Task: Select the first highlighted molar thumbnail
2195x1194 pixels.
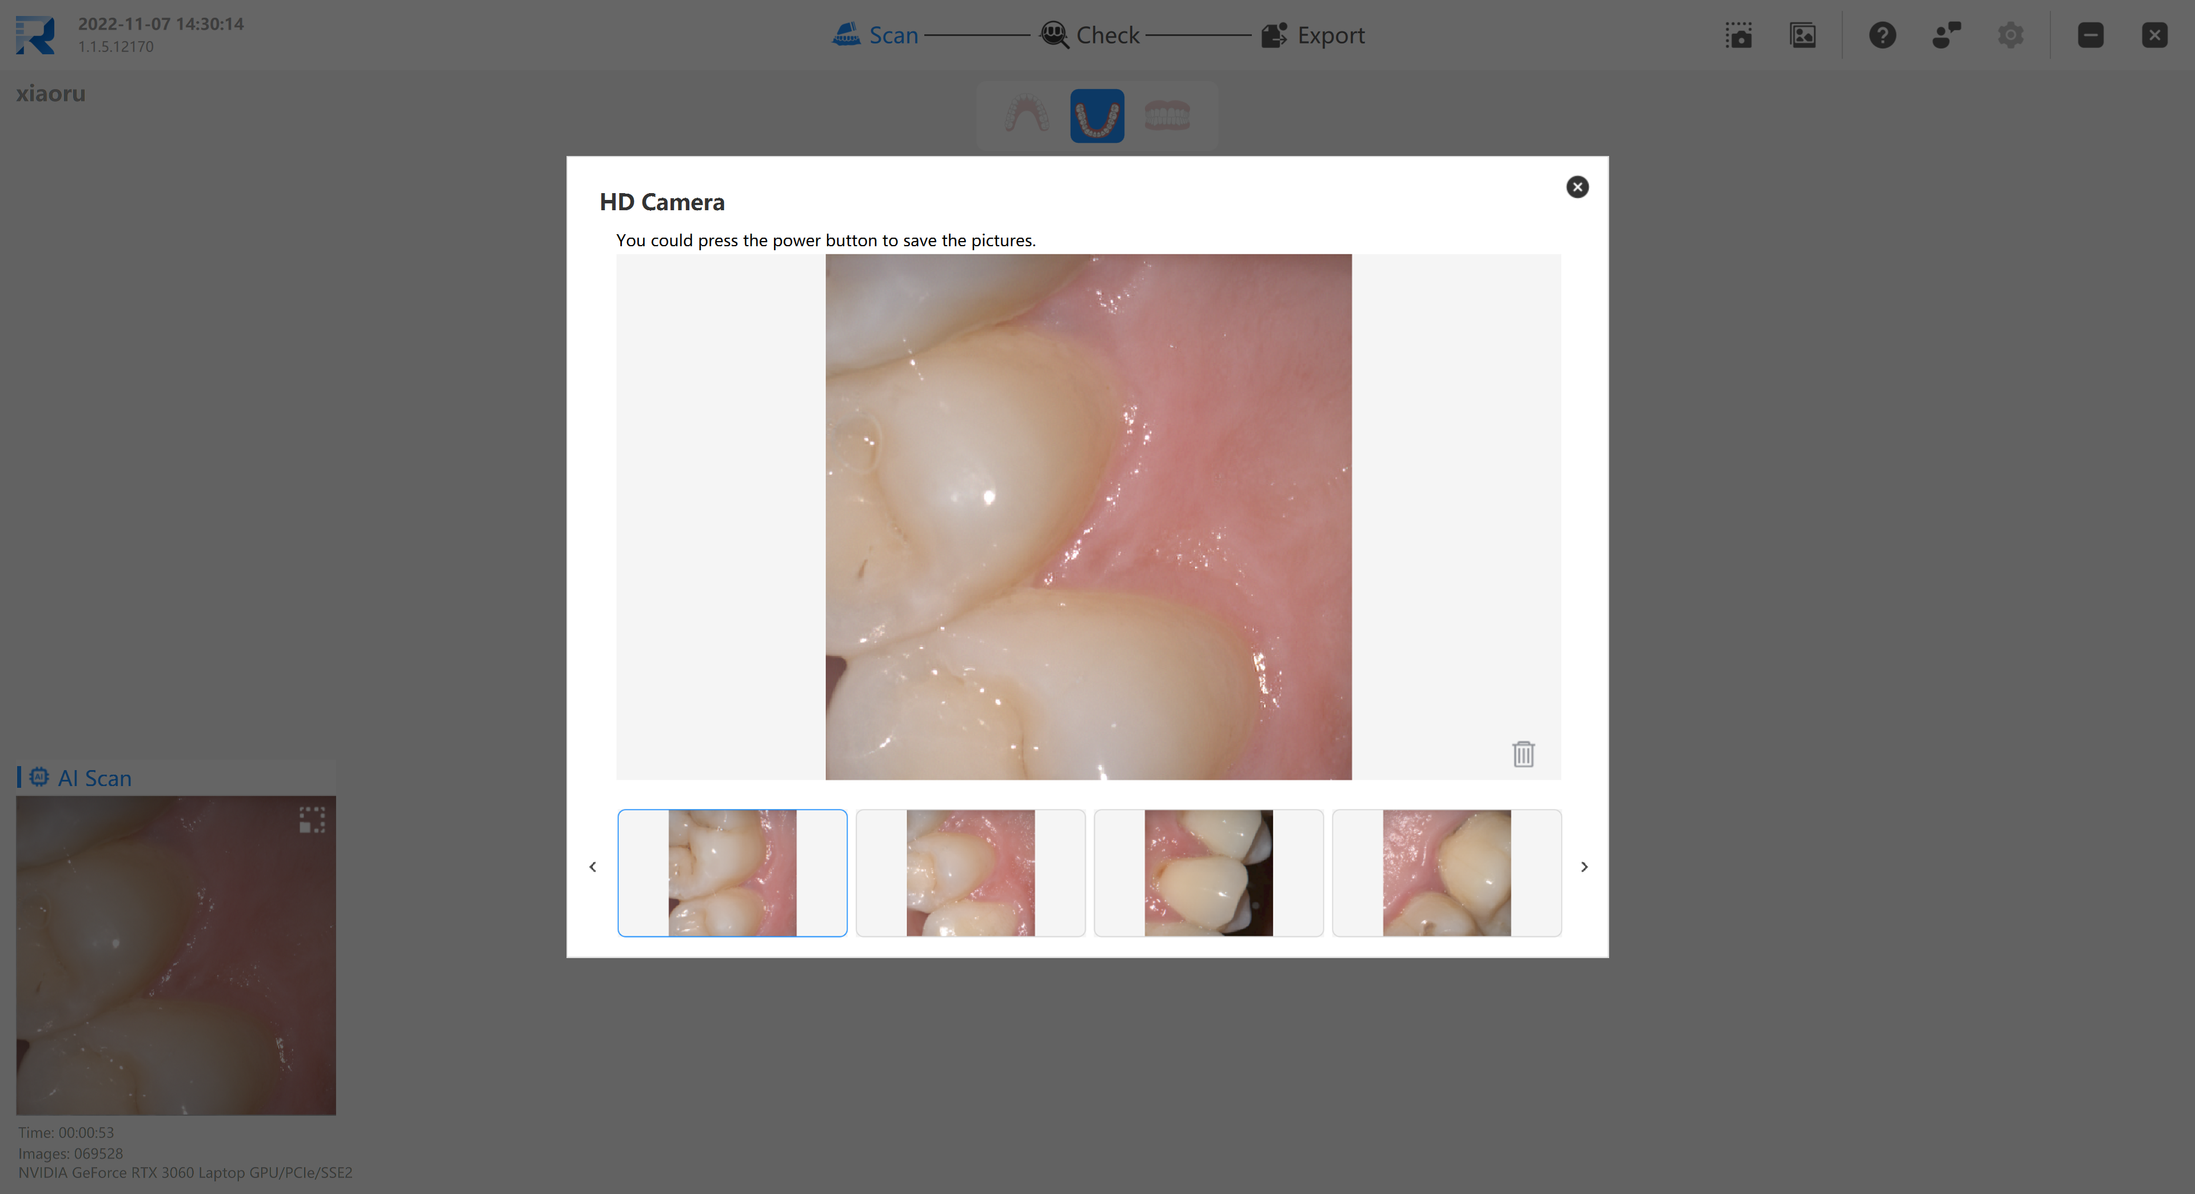Action: coord(732,873)
